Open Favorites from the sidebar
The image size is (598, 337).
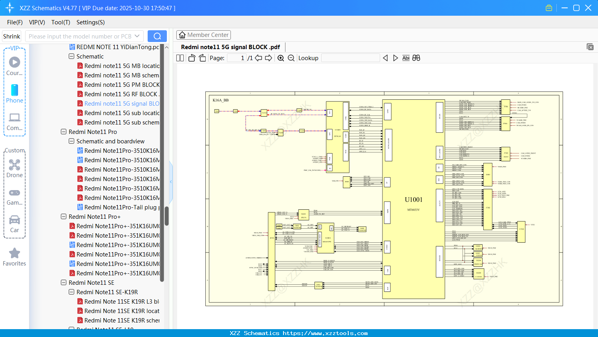pyautogui.click(x=15, y=257)
